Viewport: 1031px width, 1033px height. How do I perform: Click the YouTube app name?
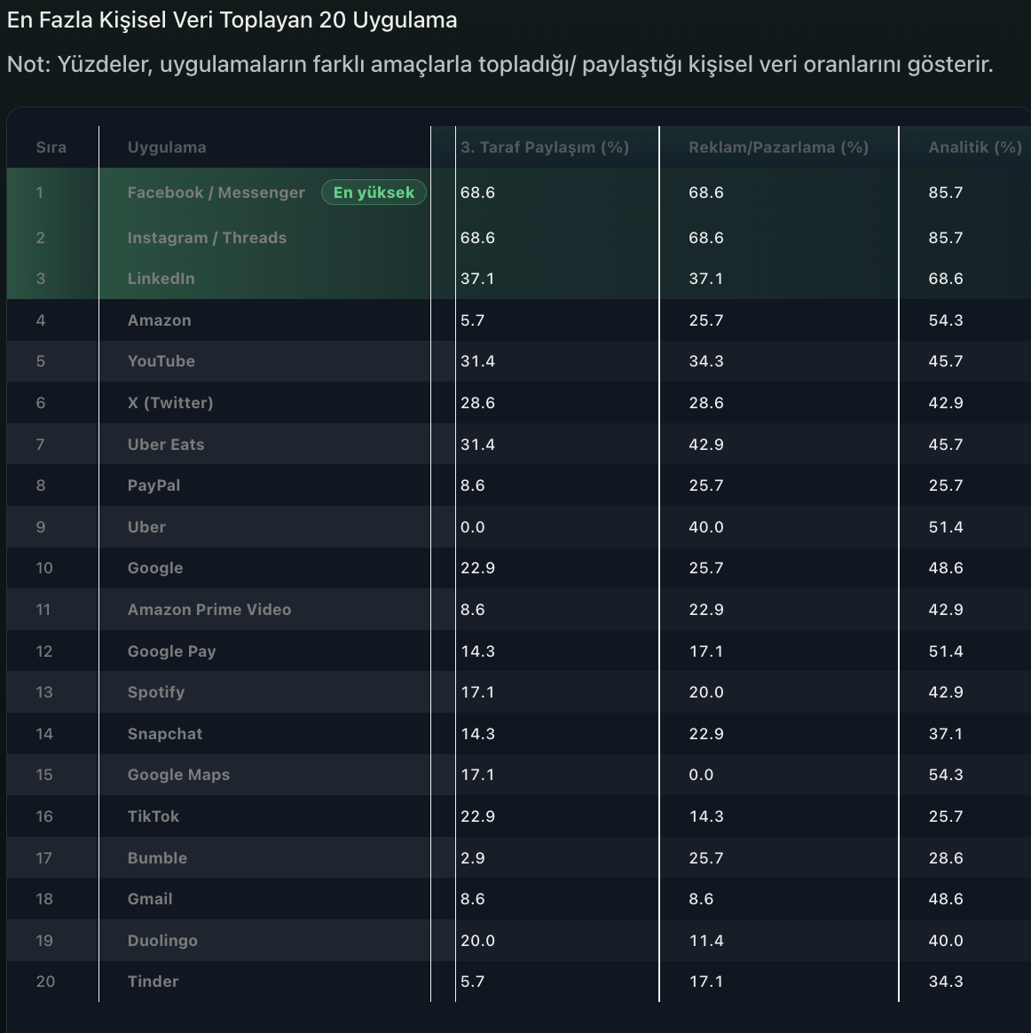coord(161,361)
